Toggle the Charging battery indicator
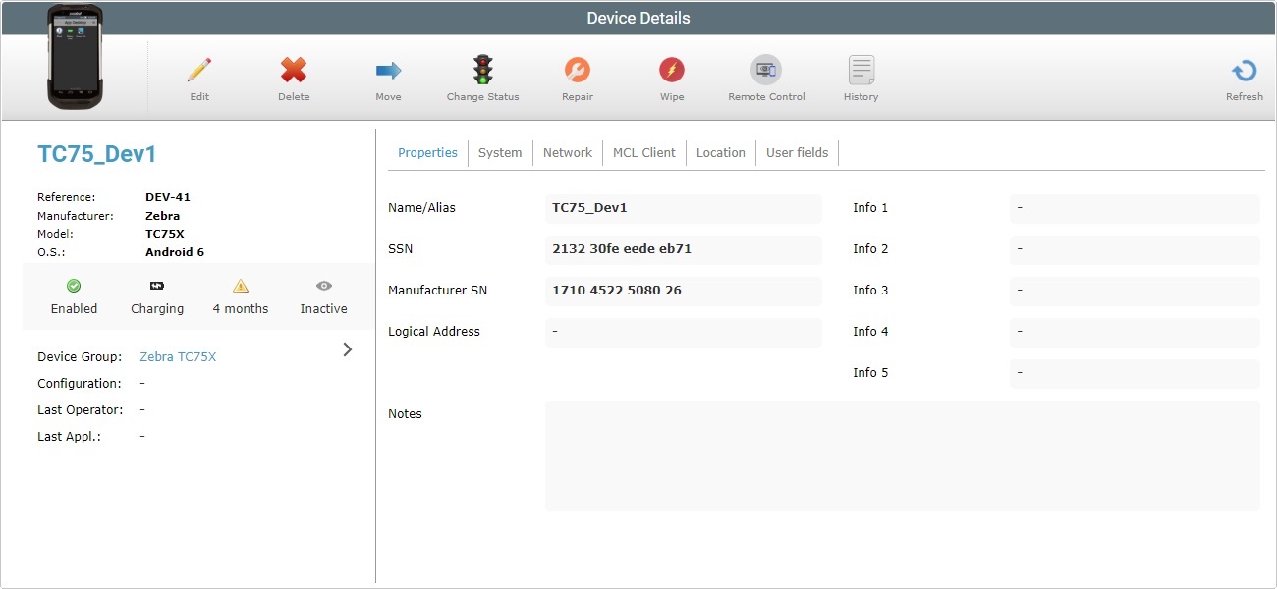1277x589 pixels. (157, 296)
